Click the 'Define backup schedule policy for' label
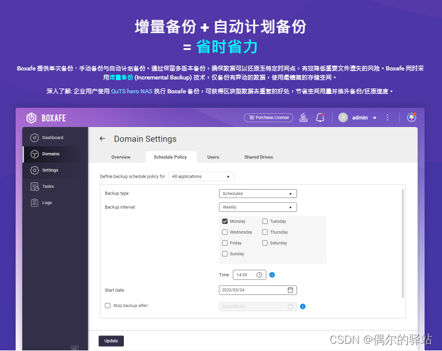The width and height of the screenshot is (442, 351). coord(132,176)
